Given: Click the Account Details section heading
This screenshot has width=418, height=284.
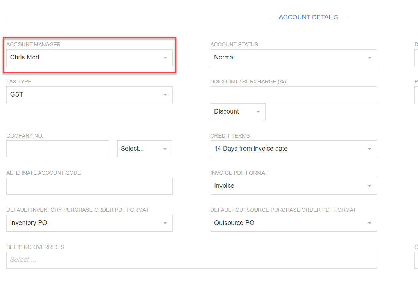Looking at the screenshot, I should click(x=308, y=17).
